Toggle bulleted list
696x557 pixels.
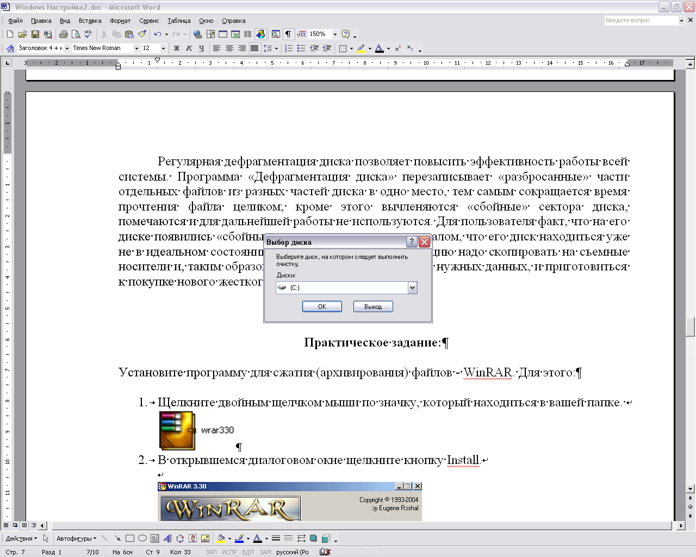click(301, 48)
